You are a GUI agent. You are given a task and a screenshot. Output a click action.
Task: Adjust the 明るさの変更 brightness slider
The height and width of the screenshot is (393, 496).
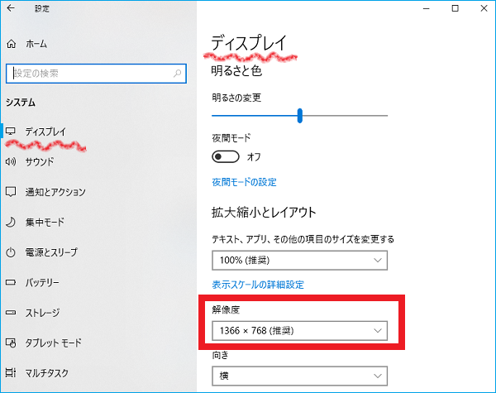299,116
